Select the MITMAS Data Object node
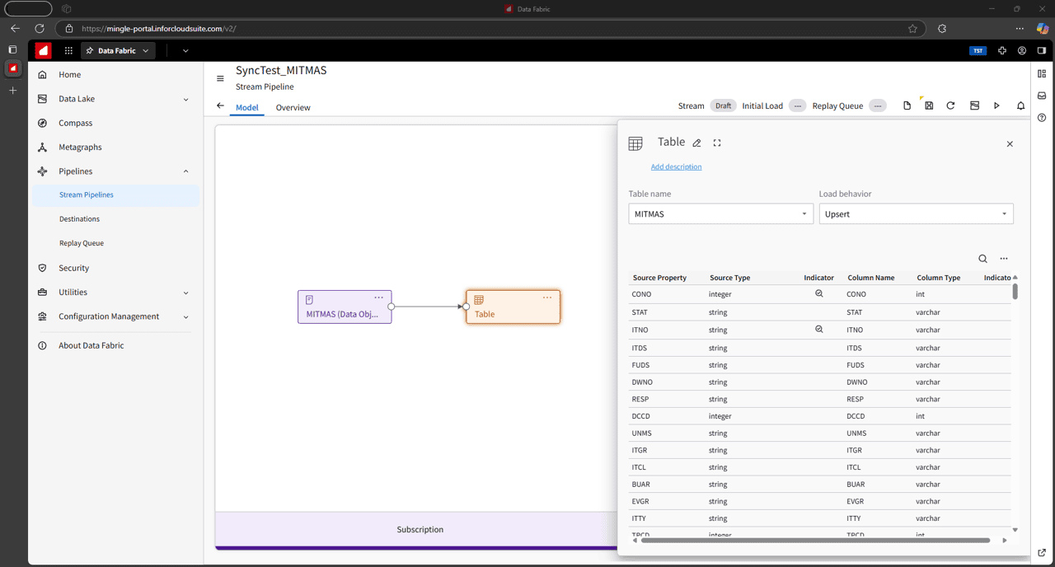Image resolution: width=1055 pixels, height=567 pixels. [345, 307]
